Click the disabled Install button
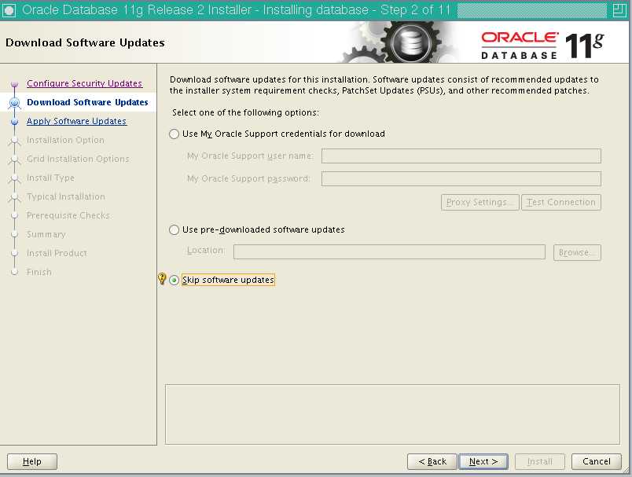The image size is (632, 477). 540,462
